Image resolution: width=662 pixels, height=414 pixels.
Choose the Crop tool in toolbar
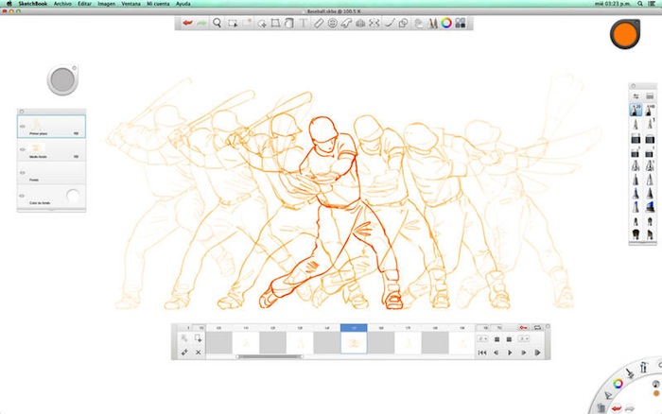click(x=275, y=23)
